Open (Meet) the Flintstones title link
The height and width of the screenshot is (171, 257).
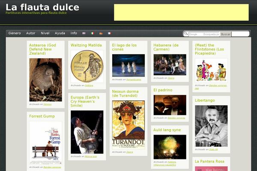click(x=209, y=49)
